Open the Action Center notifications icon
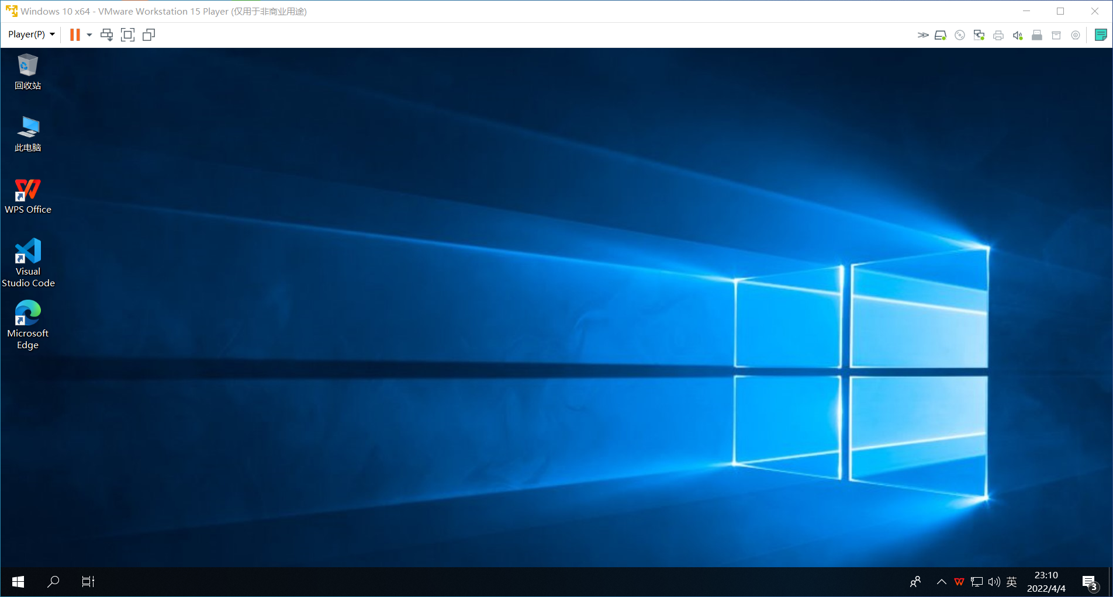Image resolution: width=1113 pixels, height=597 pixels. (x=1090, y=582)
